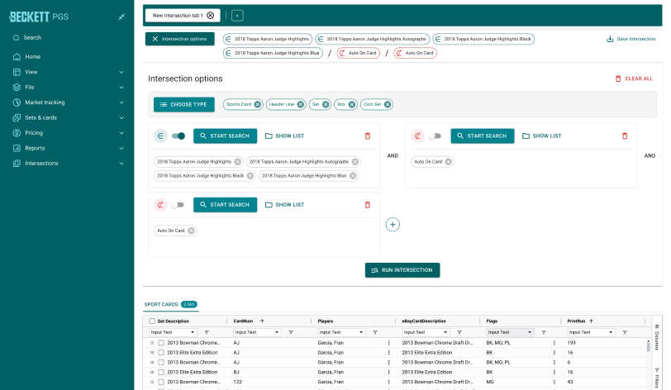Click START SEARCH in bottom-left group

coord(225,205)
